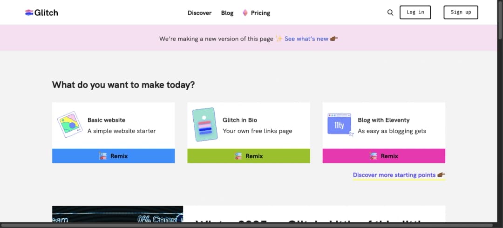
Task: Remix the Basic website starter
Action: pyautogui.click(x=114, y=156)
